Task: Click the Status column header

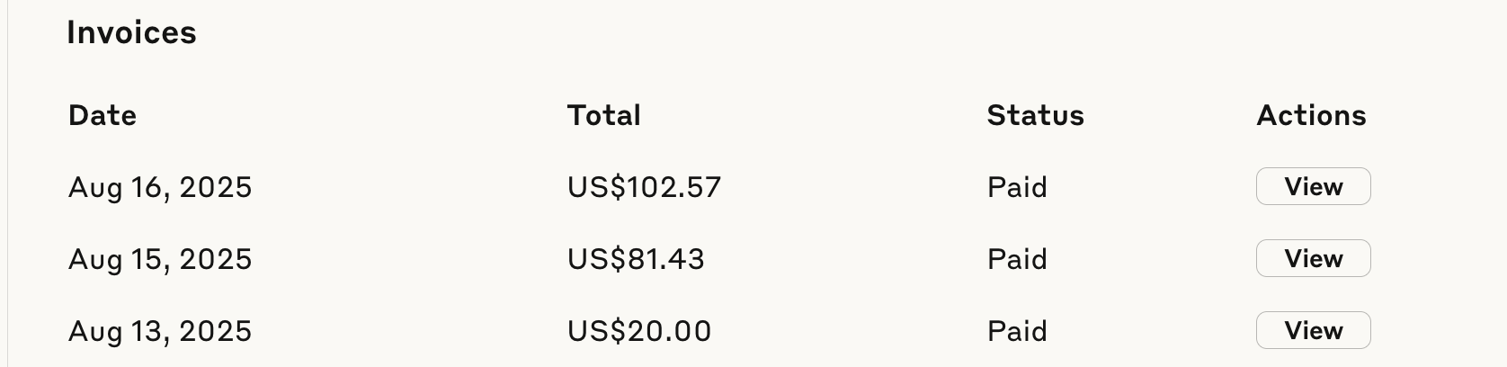Action: click(1036, 115)
